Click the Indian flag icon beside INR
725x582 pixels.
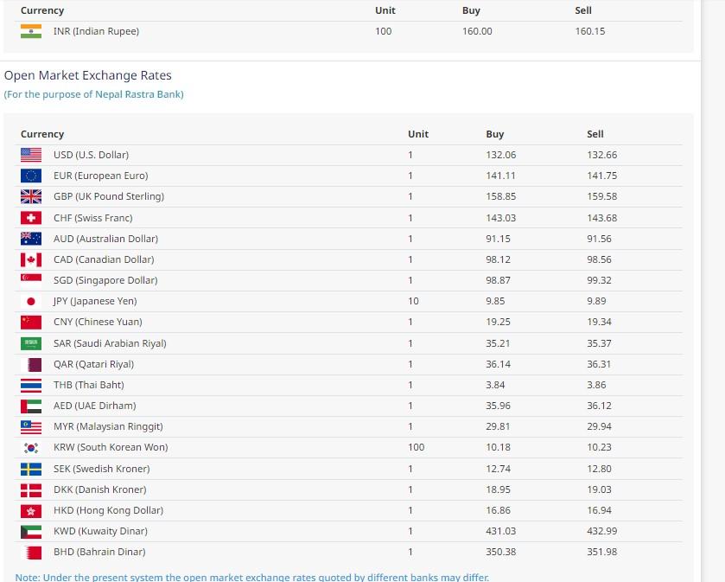pos(31,31)
